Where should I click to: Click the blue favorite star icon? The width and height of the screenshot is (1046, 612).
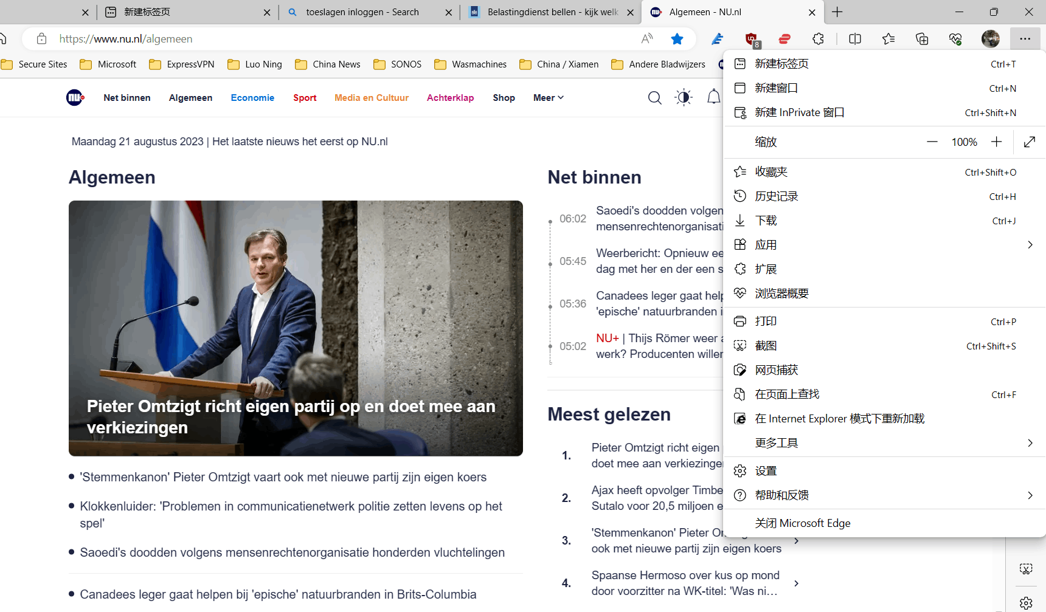[x=677, y=39]
